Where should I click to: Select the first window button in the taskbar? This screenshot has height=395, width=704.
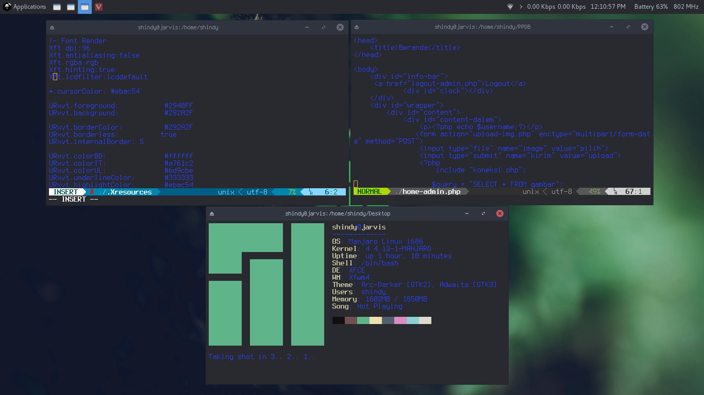point(57,7)
